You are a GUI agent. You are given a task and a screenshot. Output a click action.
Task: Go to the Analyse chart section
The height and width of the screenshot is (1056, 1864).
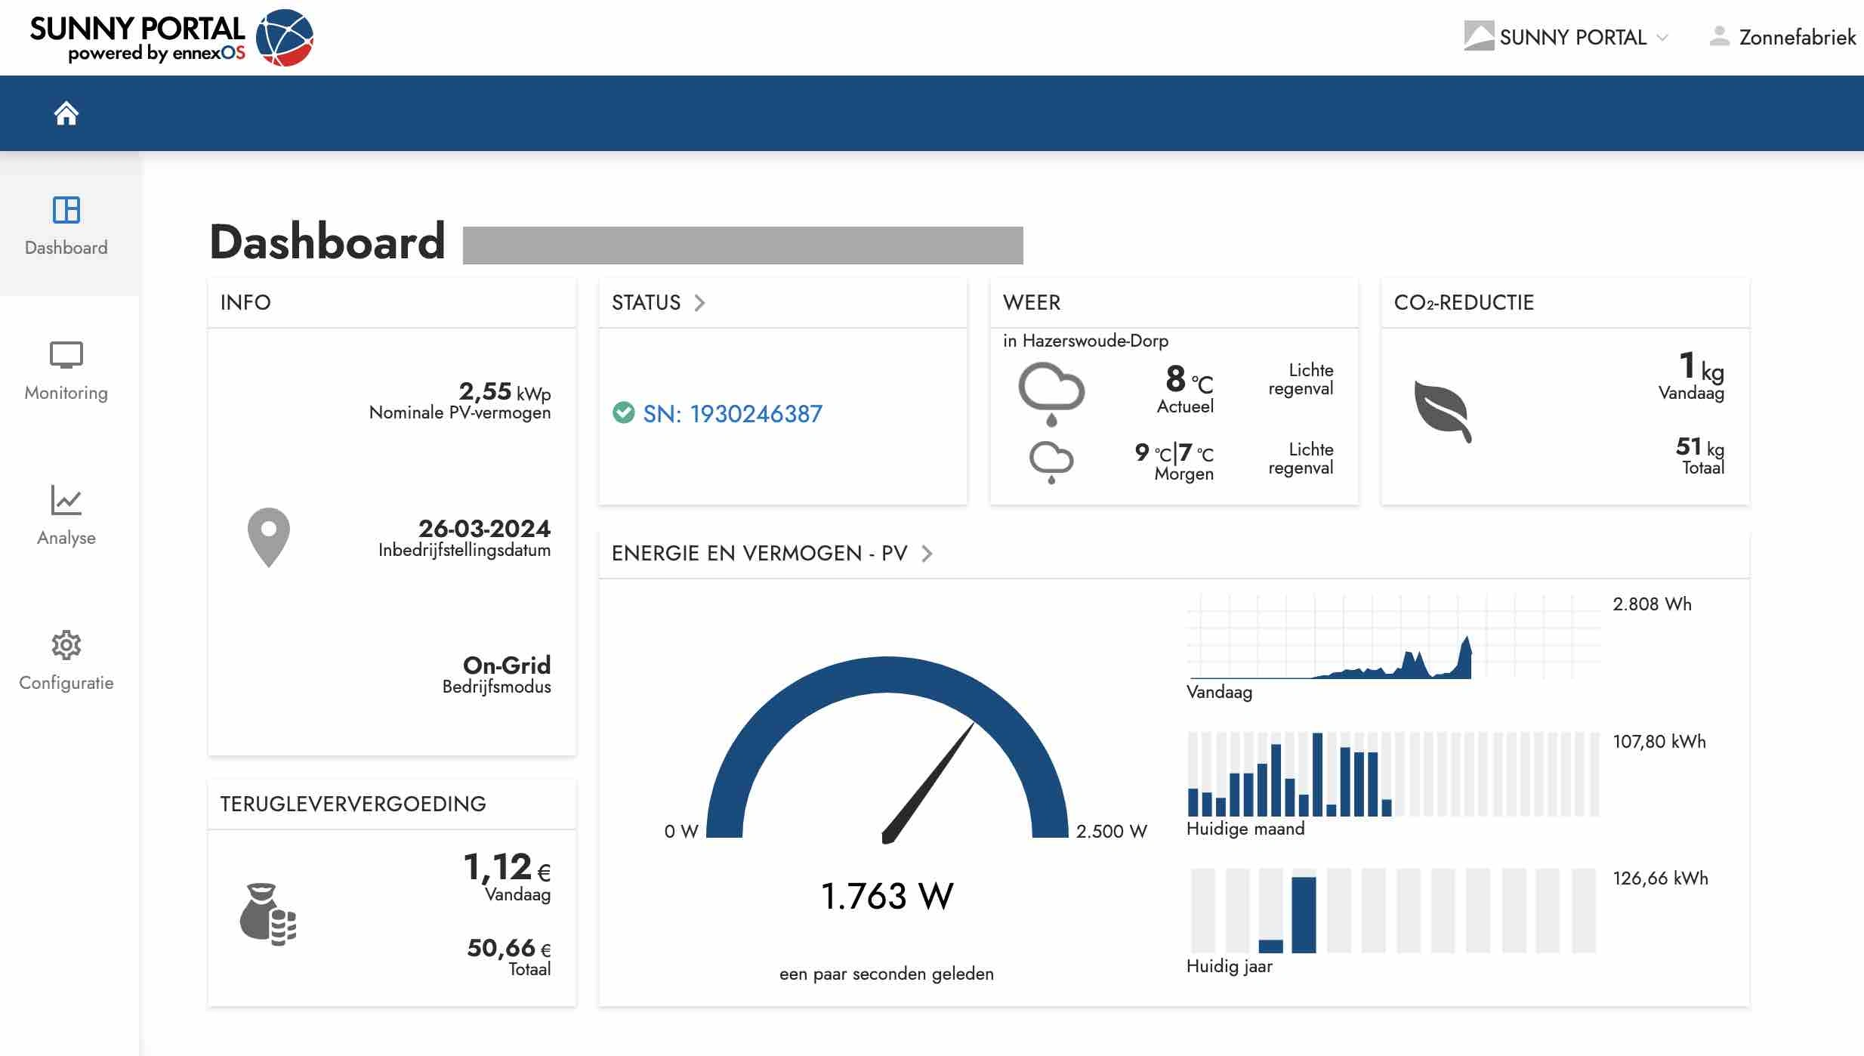66,515
